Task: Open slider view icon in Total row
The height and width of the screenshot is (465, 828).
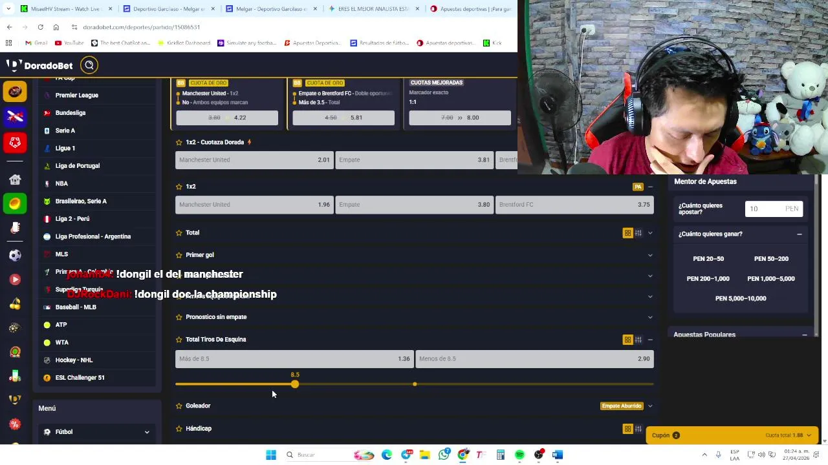Action: [x=638, y=232]
